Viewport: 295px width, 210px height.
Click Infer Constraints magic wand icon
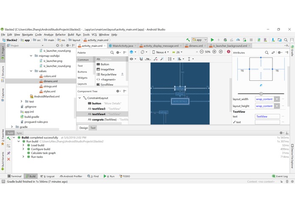point(162,59)
